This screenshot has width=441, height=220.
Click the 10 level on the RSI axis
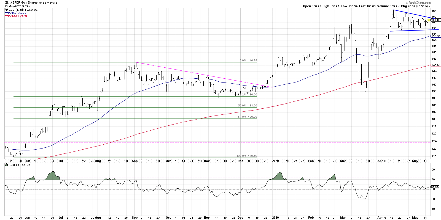pos(433,209)
